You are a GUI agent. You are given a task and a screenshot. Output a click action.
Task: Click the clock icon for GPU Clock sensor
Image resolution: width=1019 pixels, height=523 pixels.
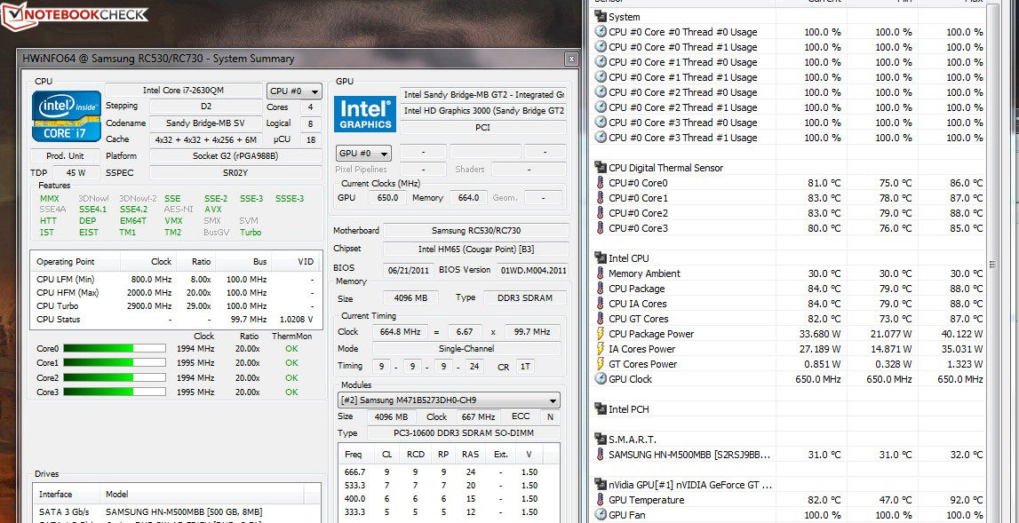click(601, 379)
